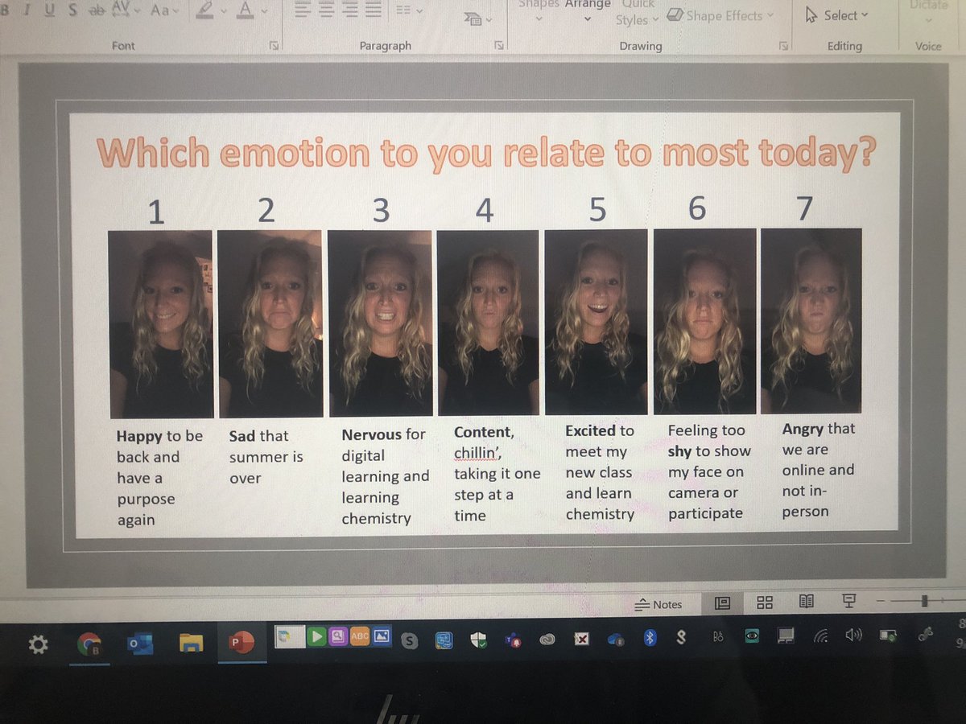Click the 'Excited to meet my new class' text
Screen dimensions: 966x724
pyautogui.click(x=600, y=472)
